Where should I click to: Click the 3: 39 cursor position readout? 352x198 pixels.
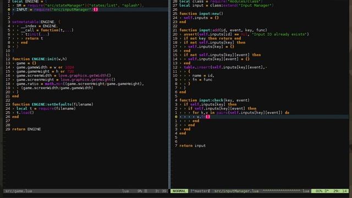161,191
